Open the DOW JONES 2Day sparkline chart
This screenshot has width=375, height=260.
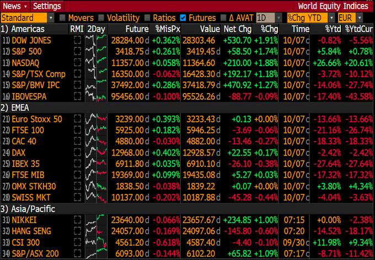click(x=96, y=40)
